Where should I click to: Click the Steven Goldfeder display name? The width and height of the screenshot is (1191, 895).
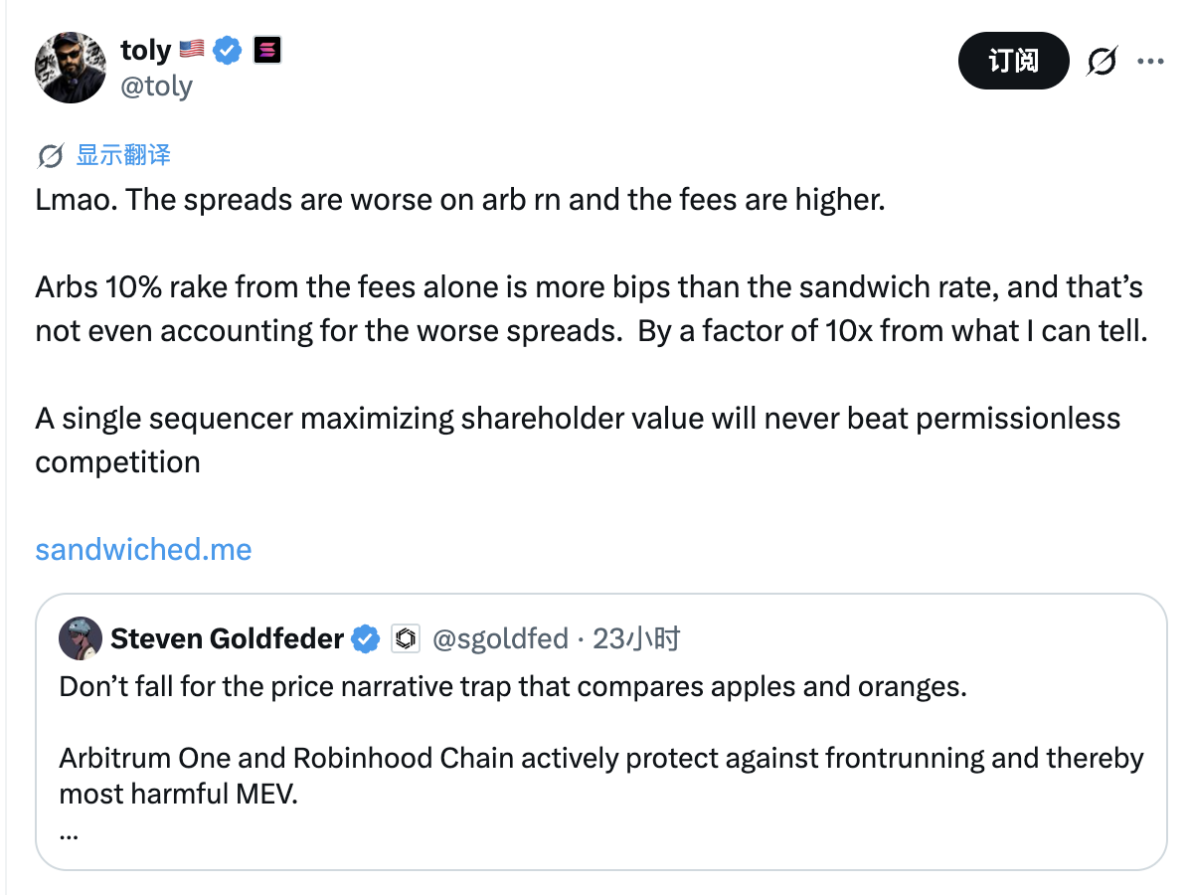227,639
